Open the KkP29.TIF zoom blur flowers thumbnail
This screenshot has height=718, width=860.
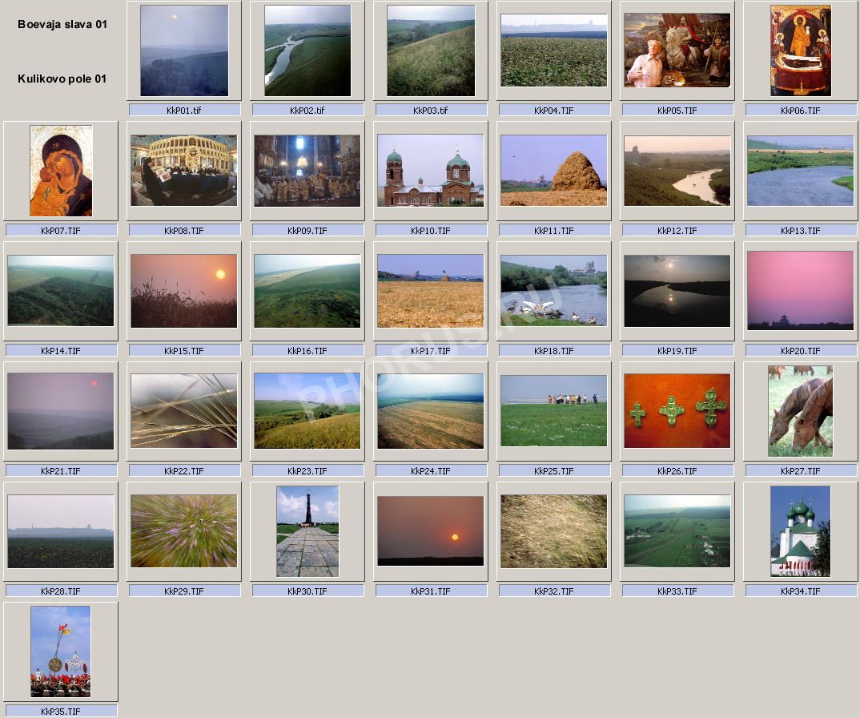184,531
